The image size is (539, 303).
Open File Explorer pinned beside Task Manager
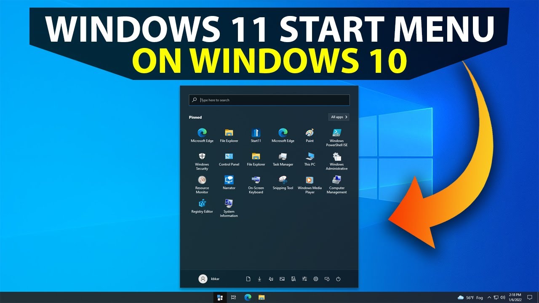(256, 159)
